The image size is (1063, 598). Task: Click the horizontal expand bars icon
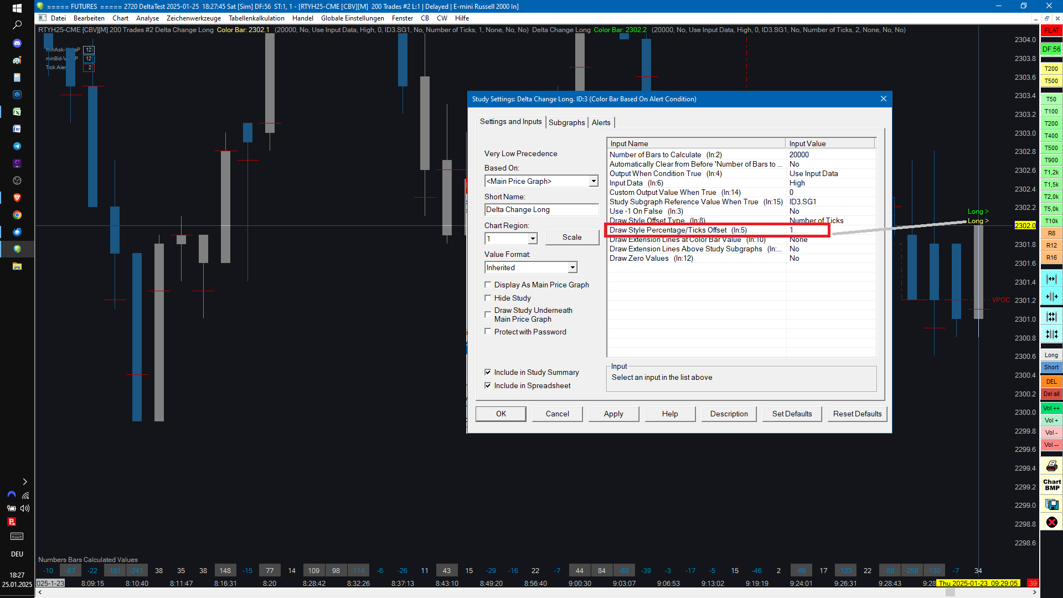tap(1051, 279)
